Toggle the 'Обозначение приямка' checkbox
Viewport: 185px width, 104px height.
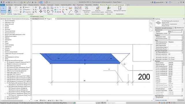coord(169,38)
